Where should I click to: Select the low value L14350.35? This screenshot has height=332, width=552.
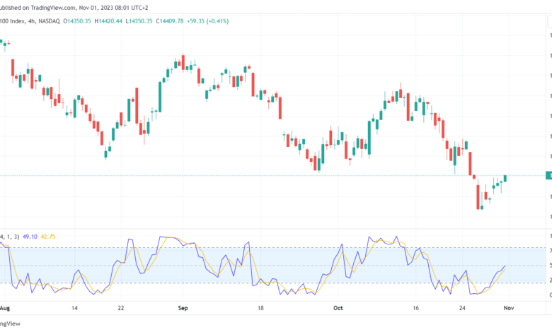click(139, 21)
